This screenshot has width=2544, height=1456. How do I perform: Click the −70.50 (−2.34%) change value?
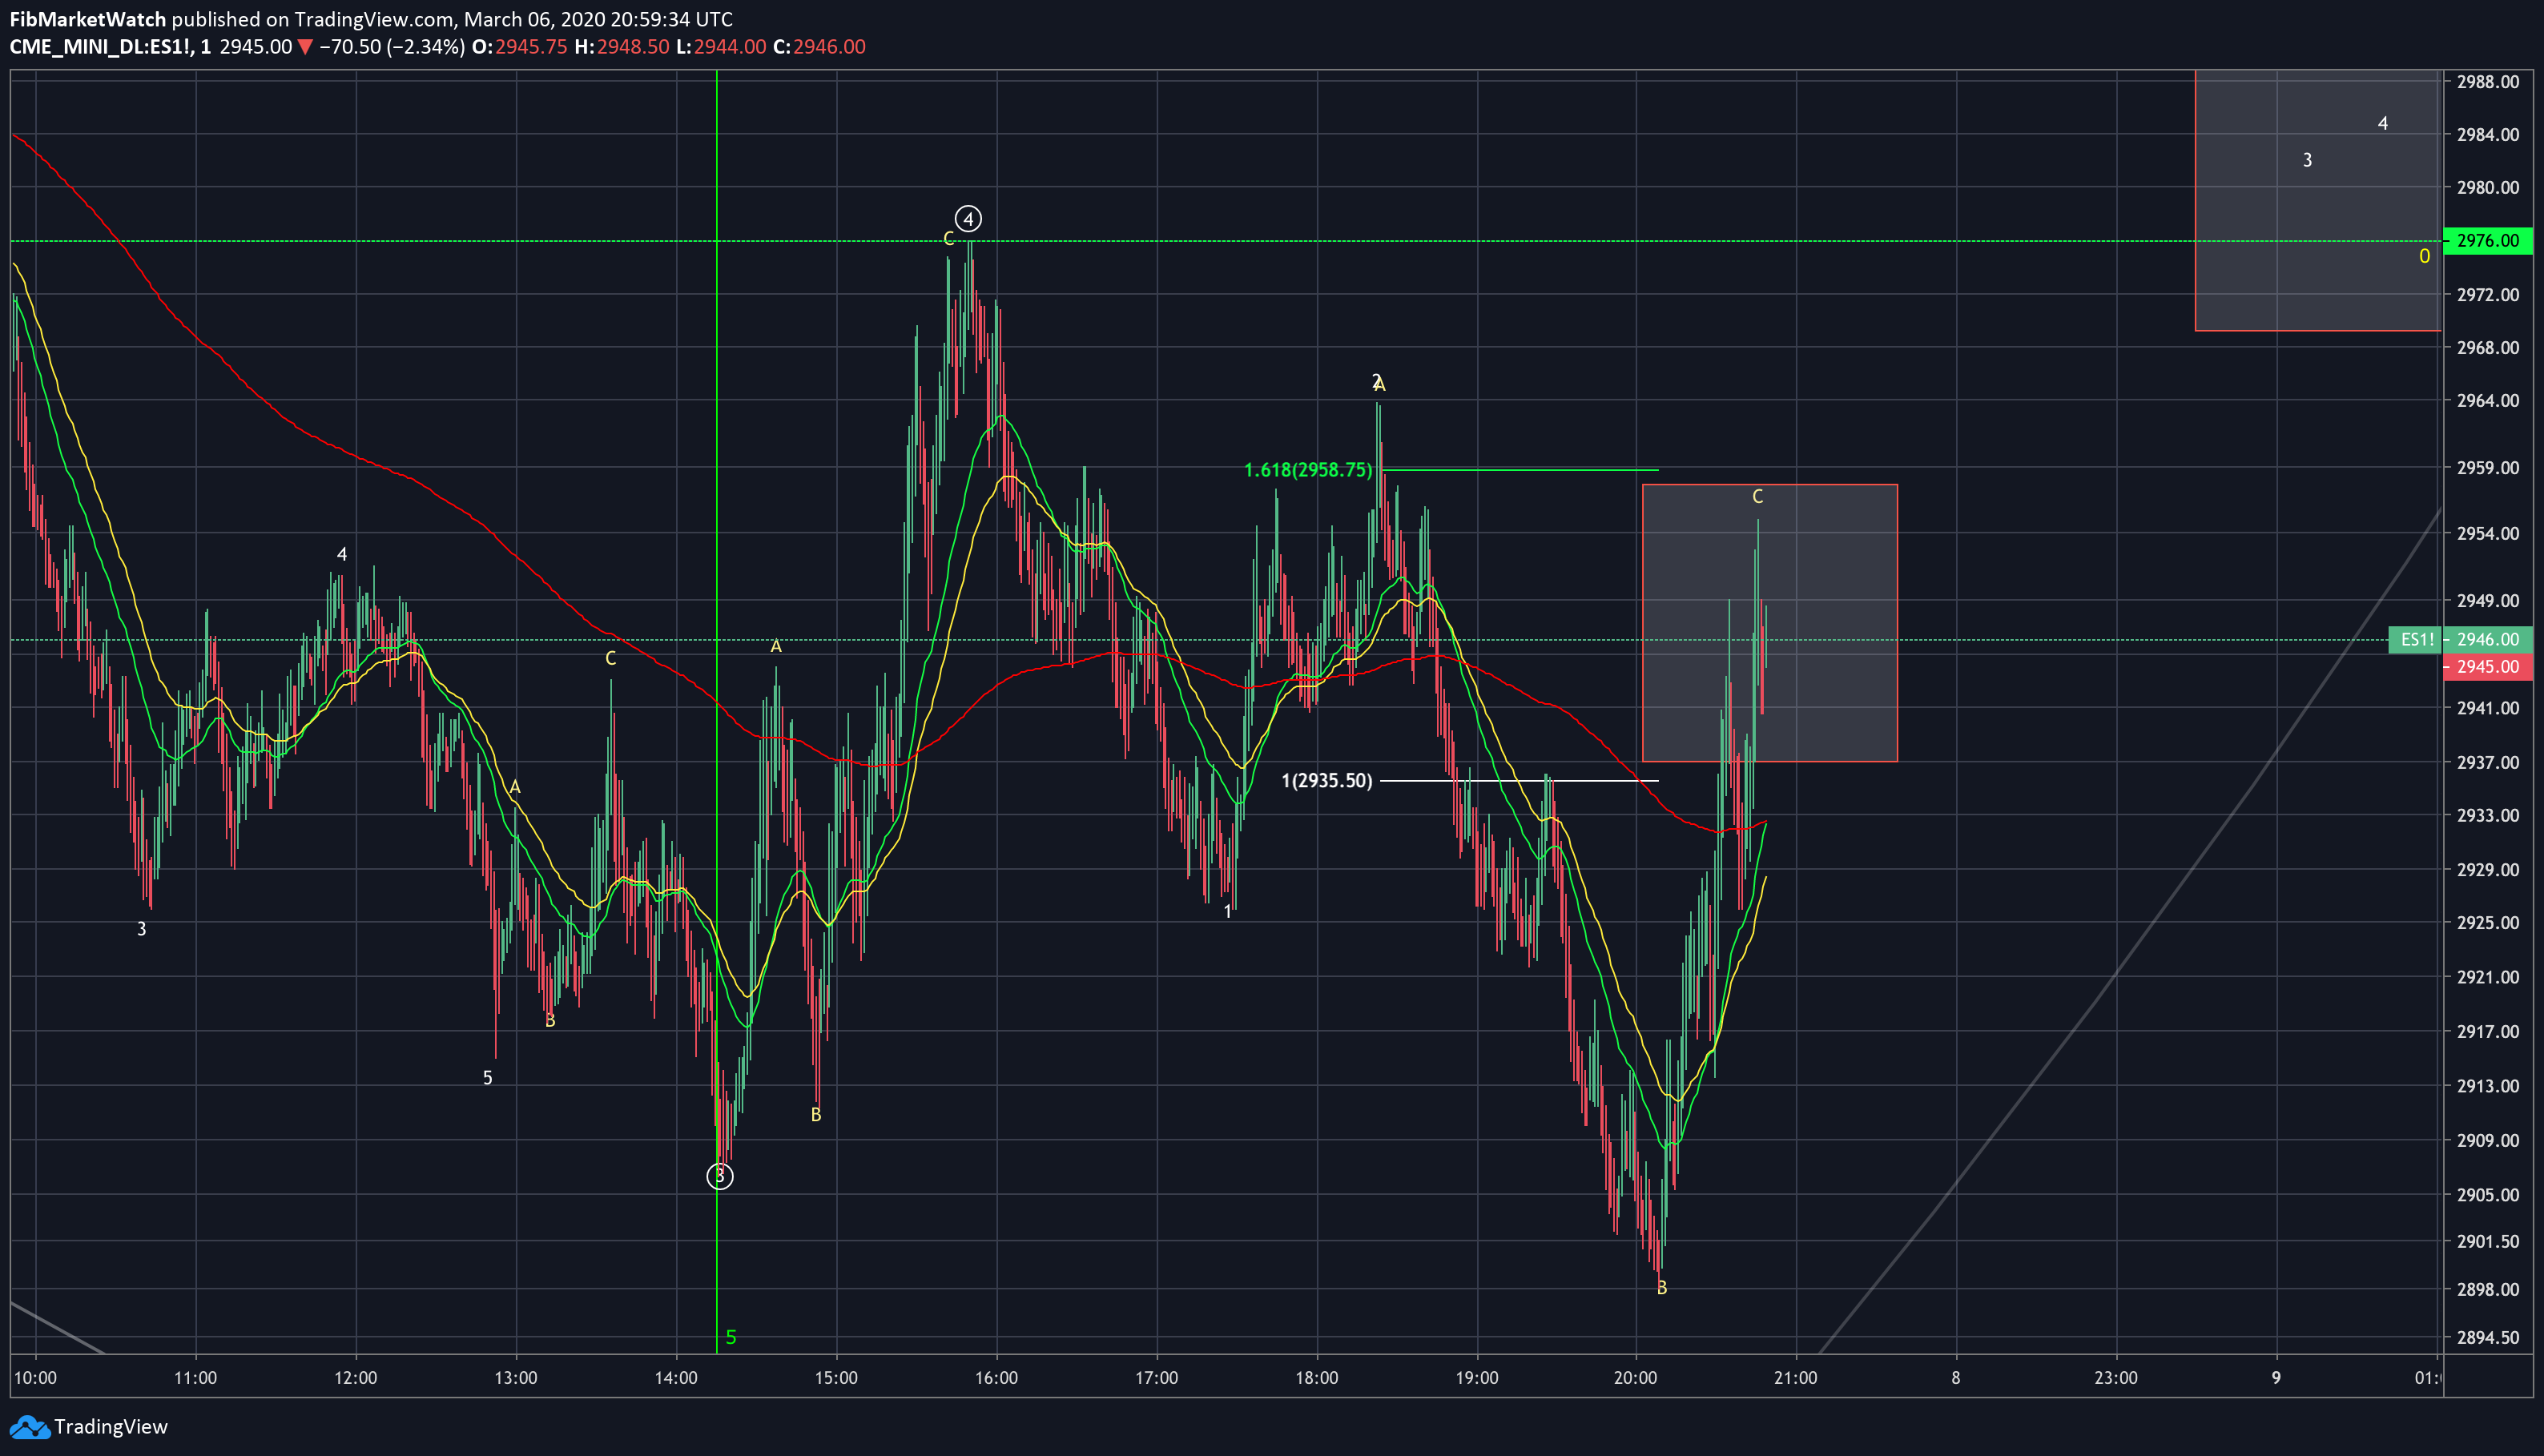392,47
